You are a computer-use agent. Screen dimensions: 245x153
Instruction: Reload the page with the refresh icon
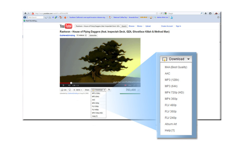[x=161, y=13]
